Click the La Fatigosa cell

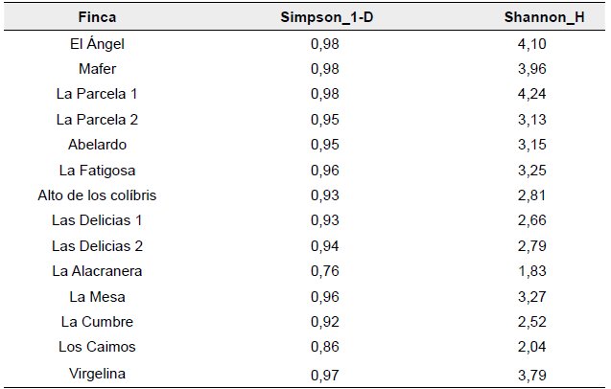(x=97, y=171)
